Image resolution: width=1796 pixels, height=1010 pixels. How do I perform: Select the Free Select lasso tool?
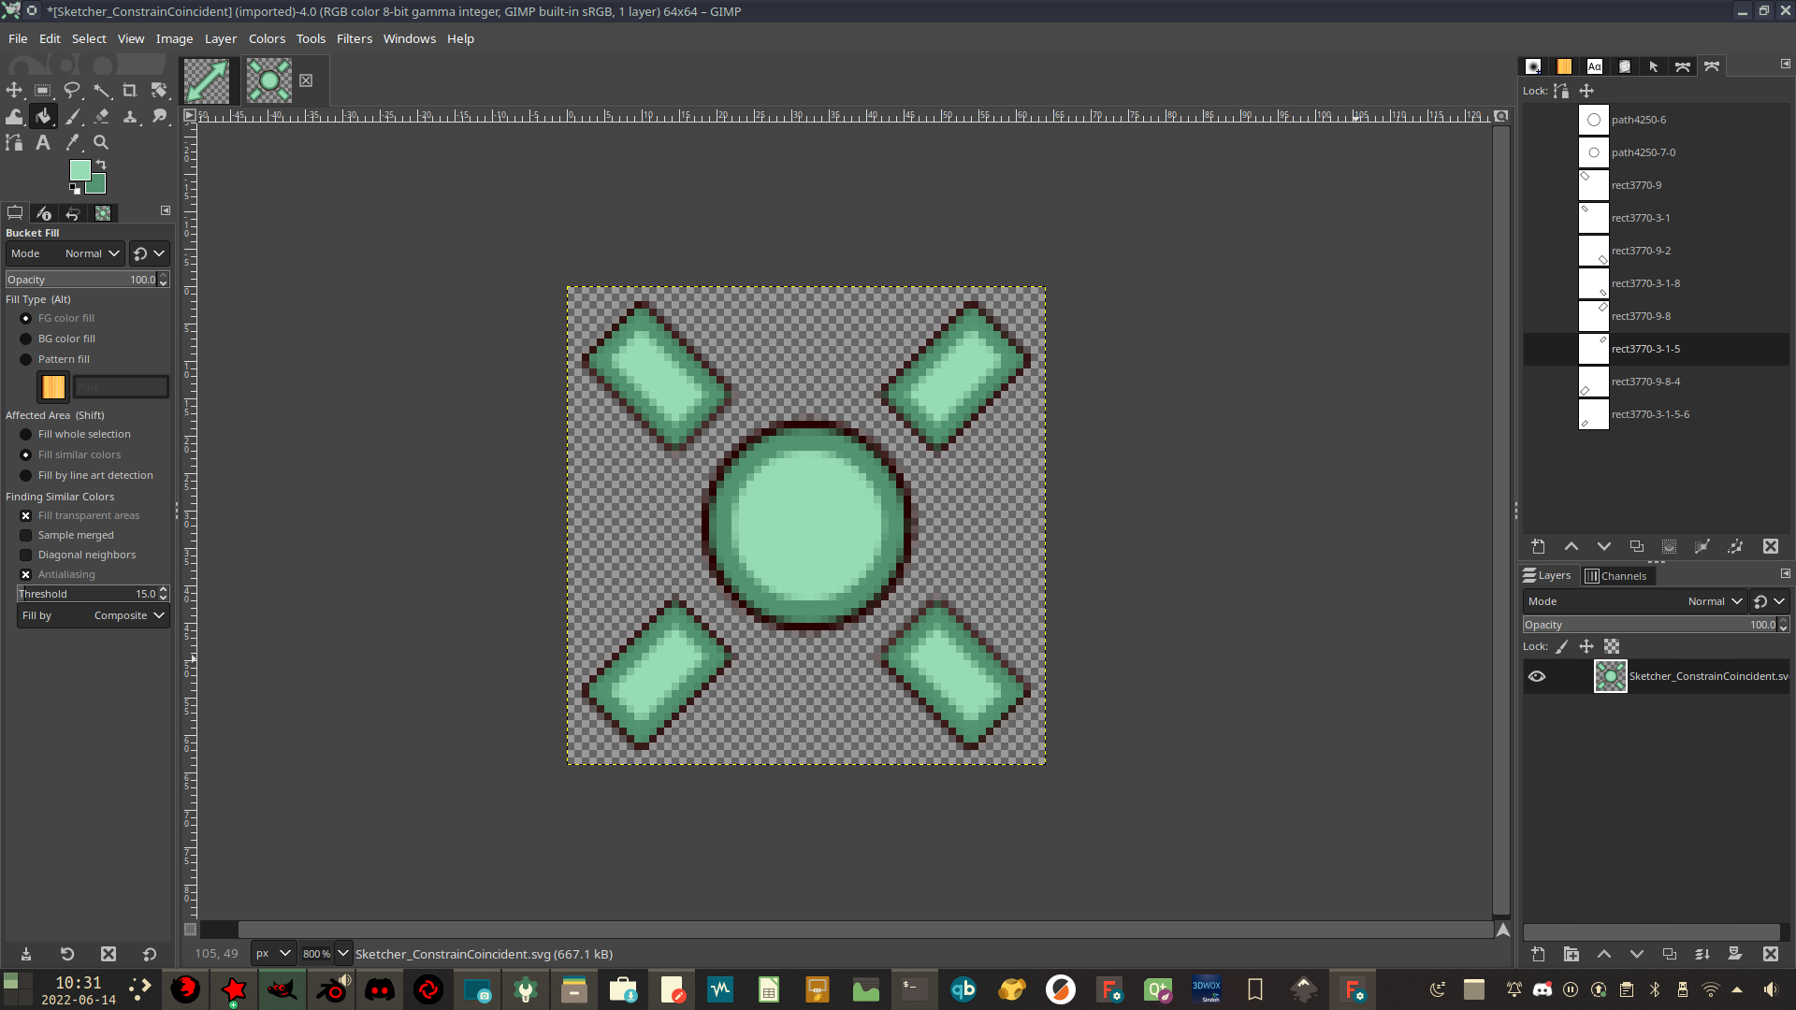coord(72,90)
